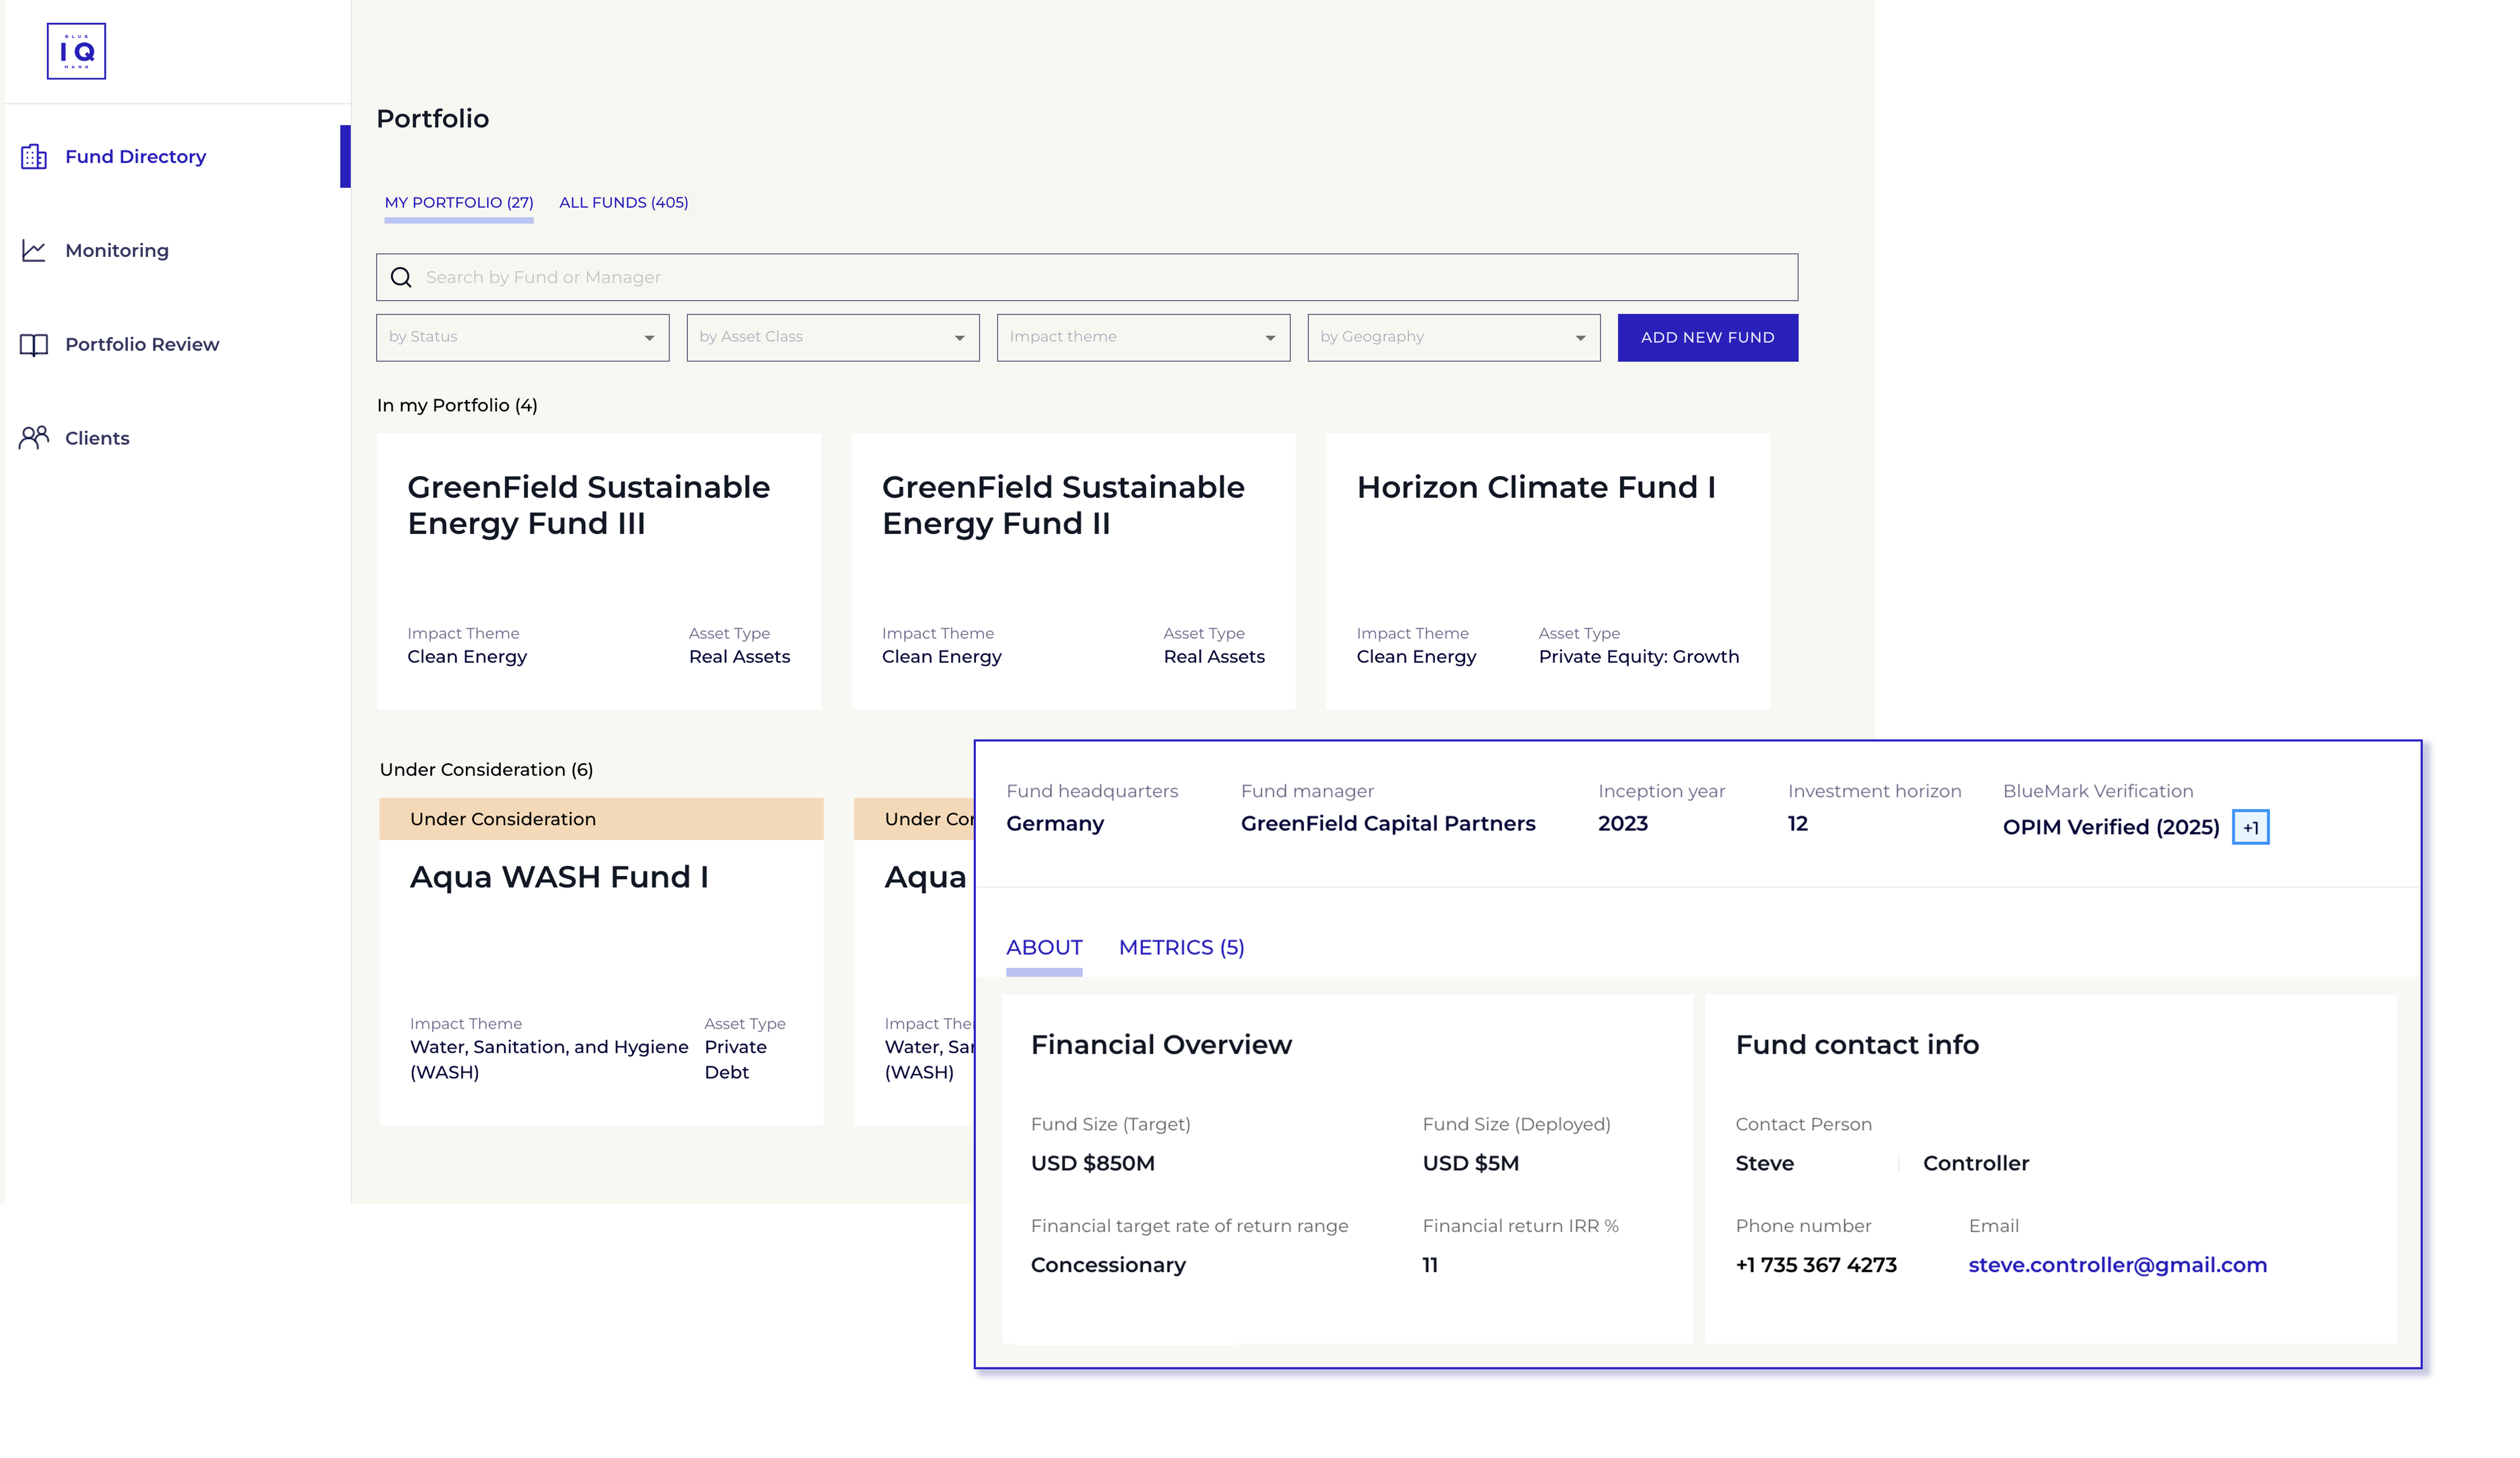Select the MY PORTFOLIO (27) tab

[459, 203]
